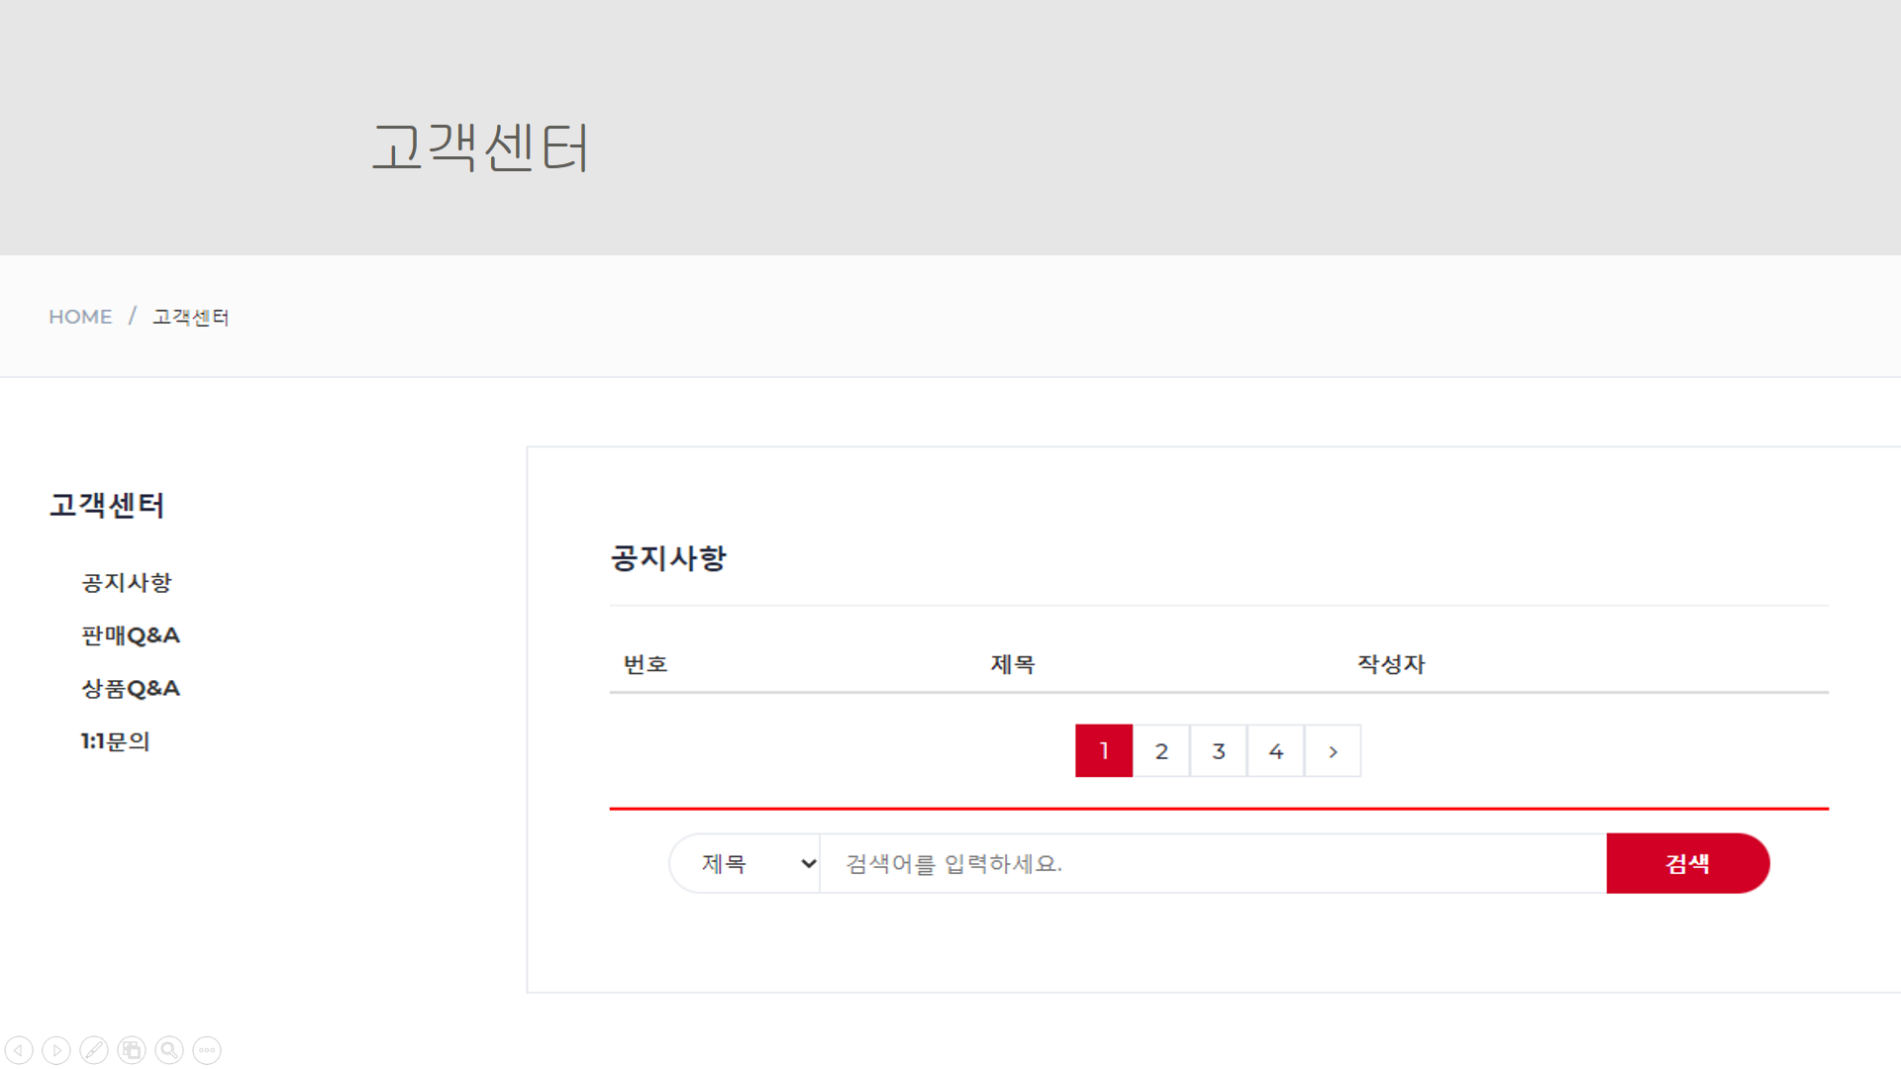Click the 고객센터 sidebar heading

coord(107,506)
